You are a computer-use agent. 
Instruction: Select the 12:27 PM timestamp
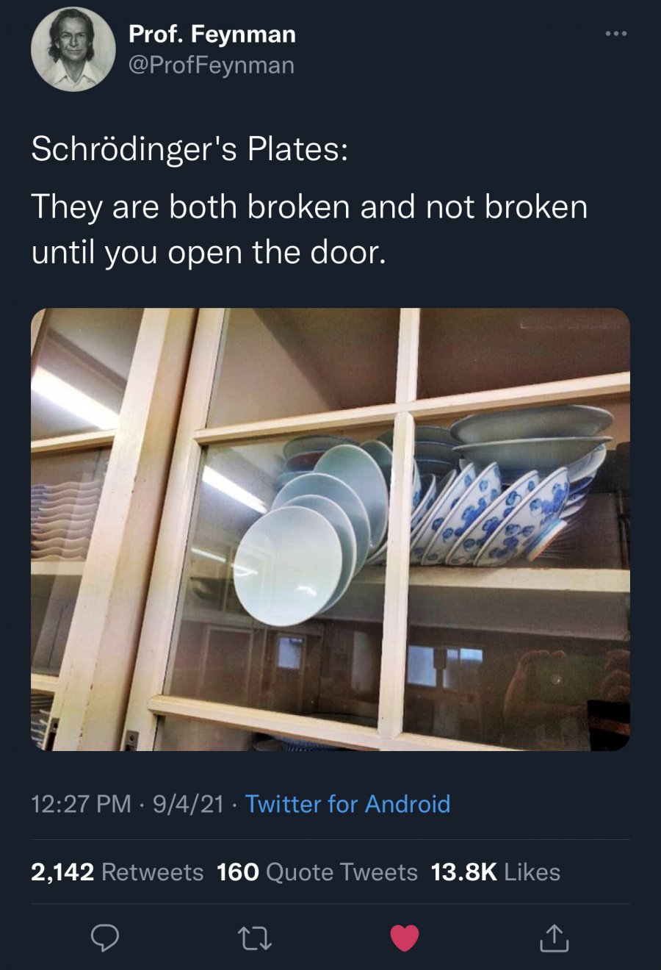click(x=82, y=804)
